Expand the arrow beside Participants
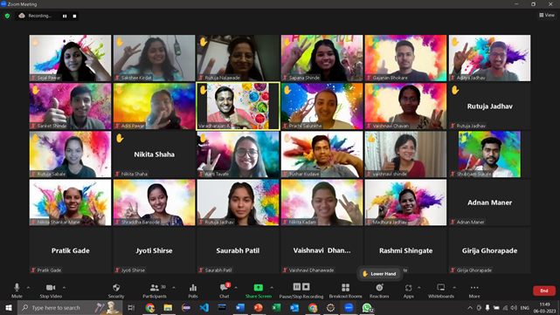560x315 pixels. pyautogui.click(x=174, y=288)
